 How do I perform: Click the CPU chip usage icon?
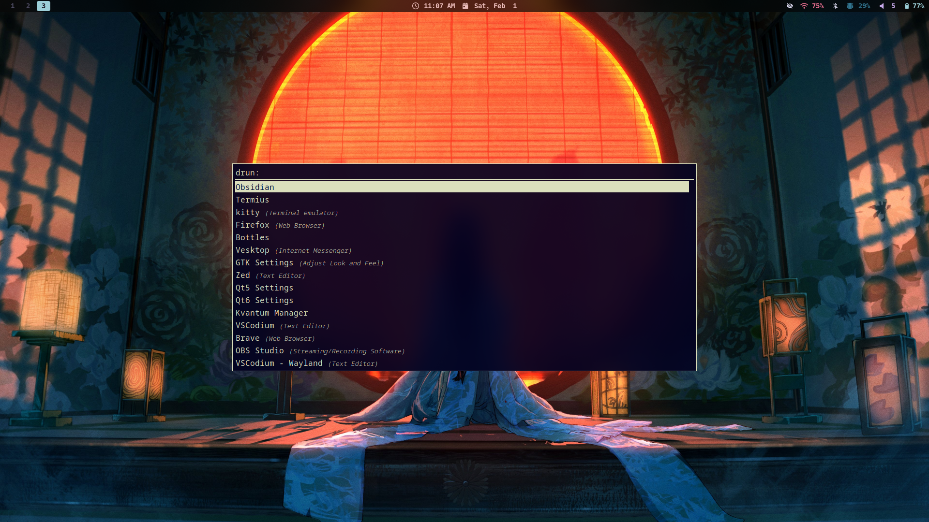(850, 6)
